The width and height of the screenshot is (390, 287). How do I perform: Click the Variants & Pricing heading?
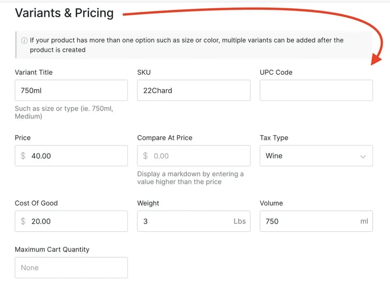point(64,13)
